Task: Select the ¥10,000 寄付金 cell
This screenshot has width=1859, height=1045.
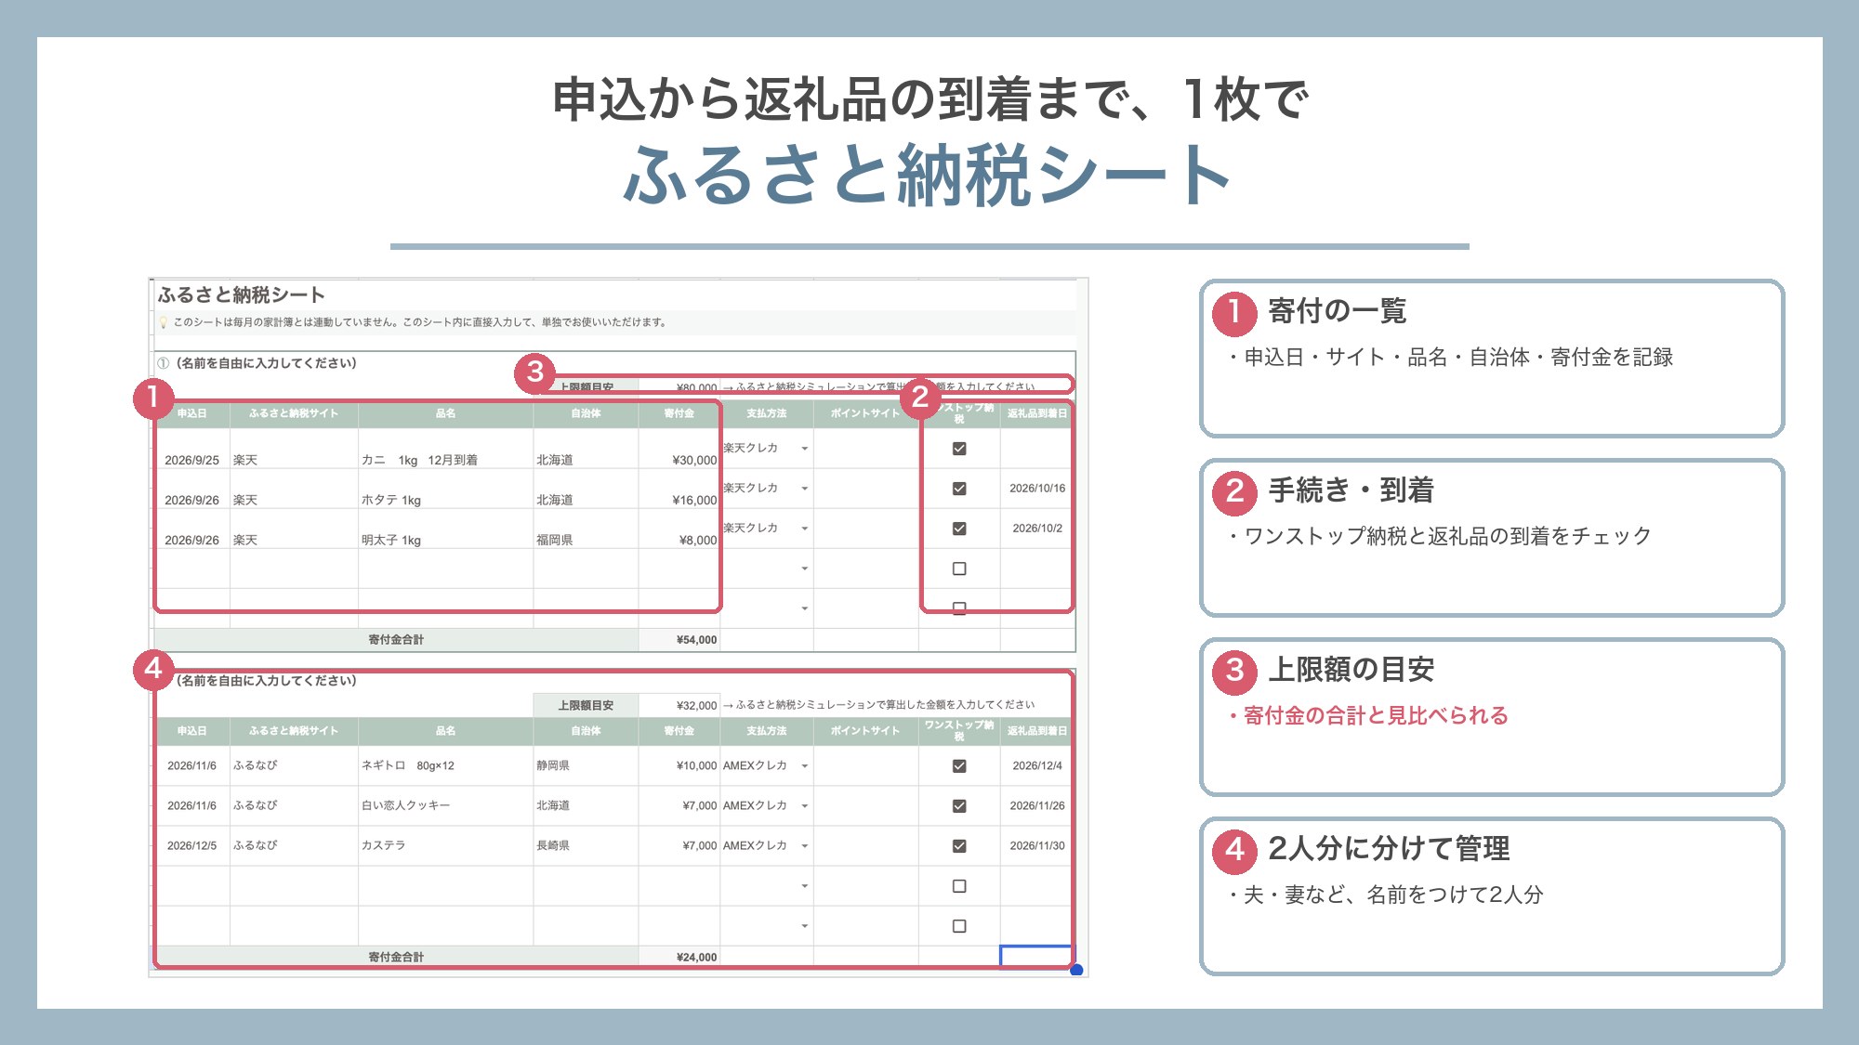Action: [679, 766]
